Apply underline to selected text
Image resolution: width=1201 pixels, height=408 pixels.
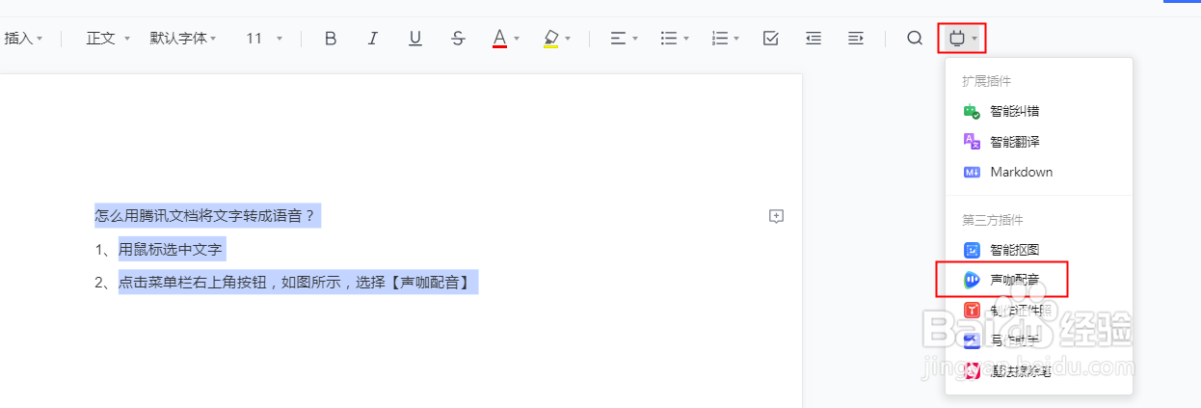[x=415, y=39]
